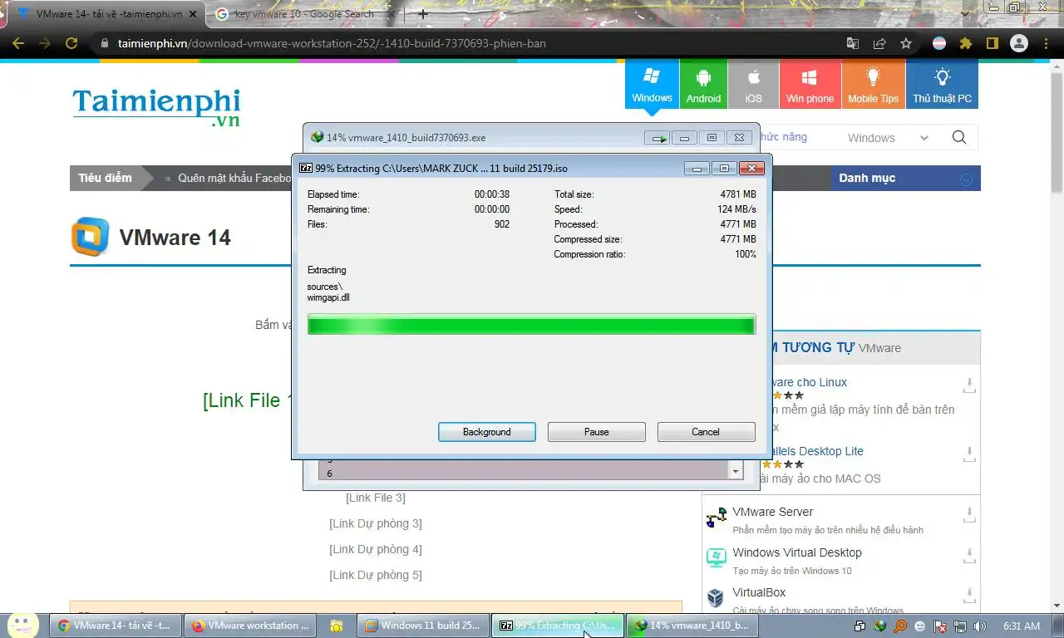Click the Quên mật khẩu Facebook headline
The width and height of the screenshot is (1064, 638).
click(234, 178)
